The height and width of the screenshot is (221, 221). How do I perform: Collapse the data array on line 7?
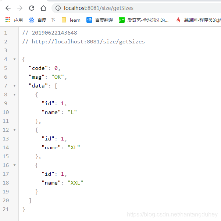pyautogui.click(x=14, y=86)
